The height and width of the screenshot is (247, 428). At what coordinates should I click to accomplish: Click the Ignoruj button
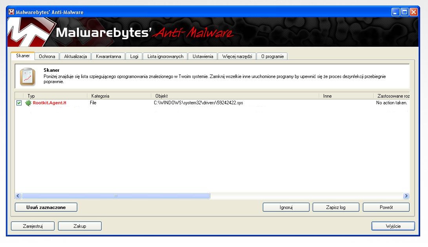pos(286,207)
